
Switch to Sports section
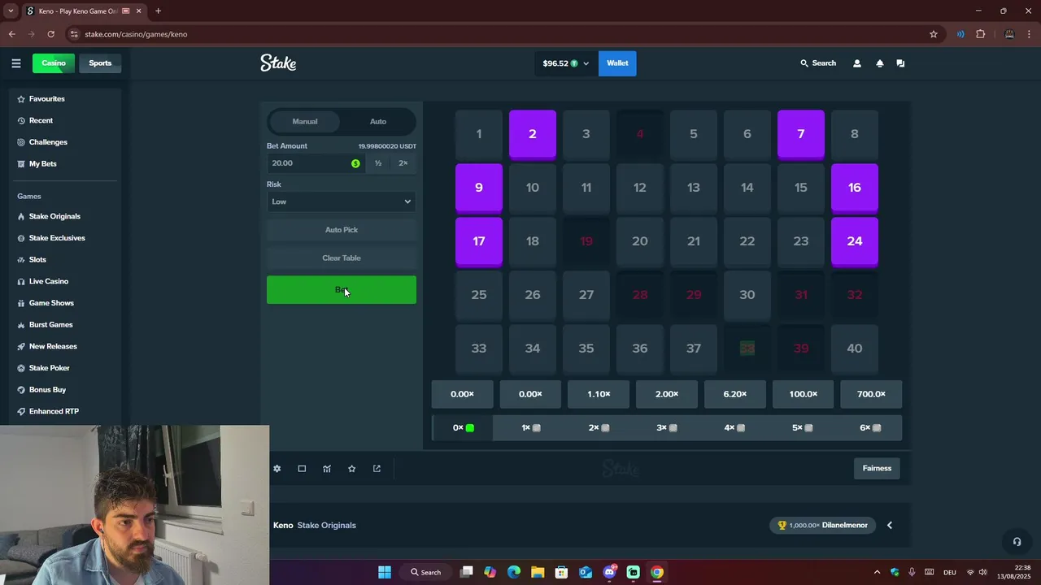click(100, 63)
